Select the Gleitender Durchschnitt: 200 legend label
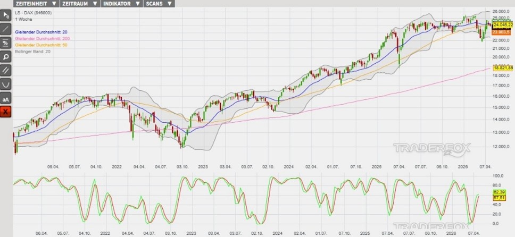 click(x=43, y=39)
